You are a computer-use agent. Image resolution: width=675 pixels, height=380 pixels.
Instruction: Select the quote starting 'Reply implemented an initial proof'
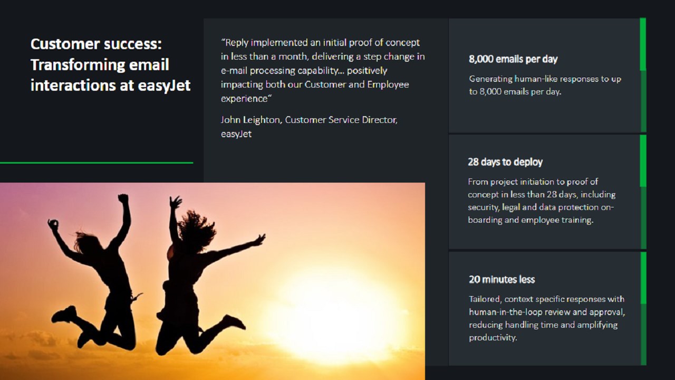(x=323, y=70)
